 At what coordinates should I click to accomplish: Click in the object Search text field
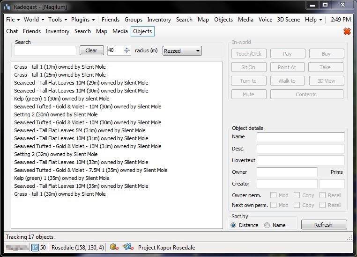click(x=45, y=50)
